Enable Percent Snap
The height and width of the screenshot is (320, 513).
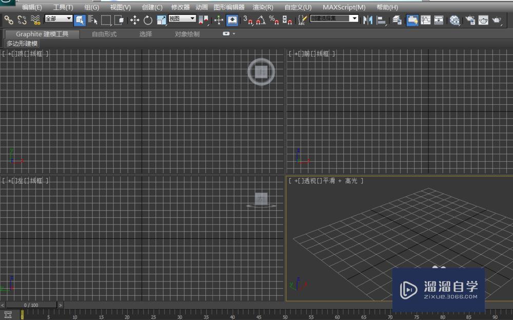coord(273,21)
